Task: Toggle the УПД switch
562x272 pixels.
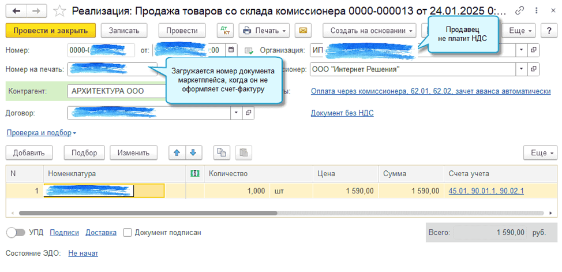Action: coord(16,233)
